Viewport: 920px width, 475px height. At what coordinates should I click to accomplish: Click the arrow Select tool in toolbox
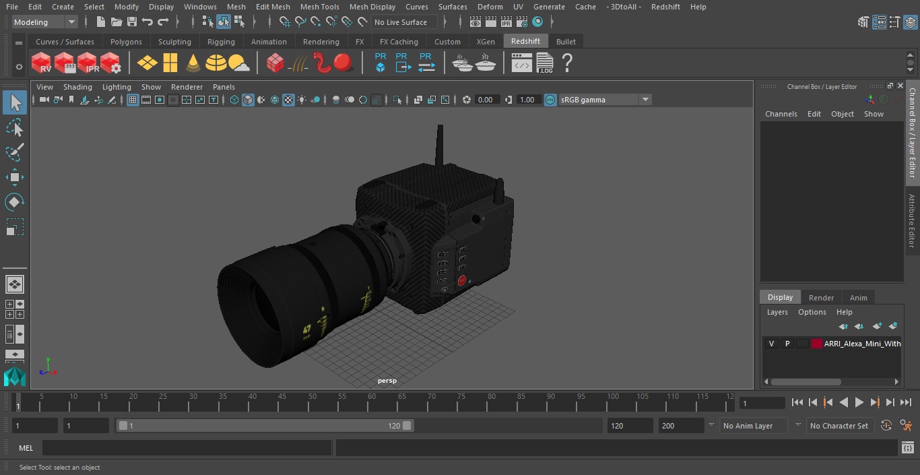click(14, 102)
